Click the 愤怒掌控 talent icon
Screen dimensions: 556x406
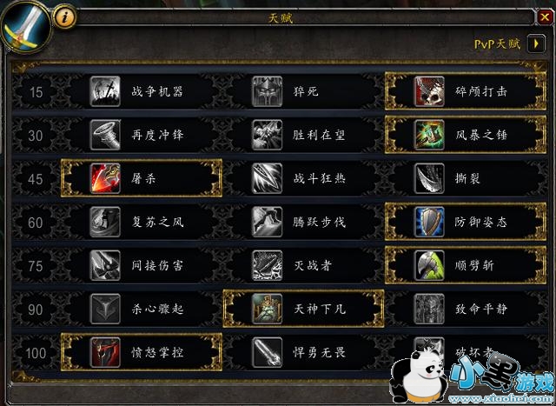point(105,352)
